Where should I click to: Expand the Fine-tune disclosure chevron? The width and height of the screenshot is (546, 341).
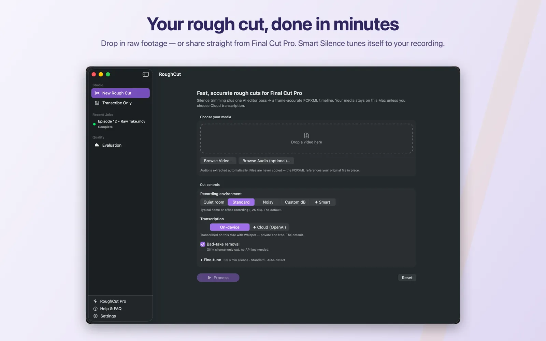202,260
